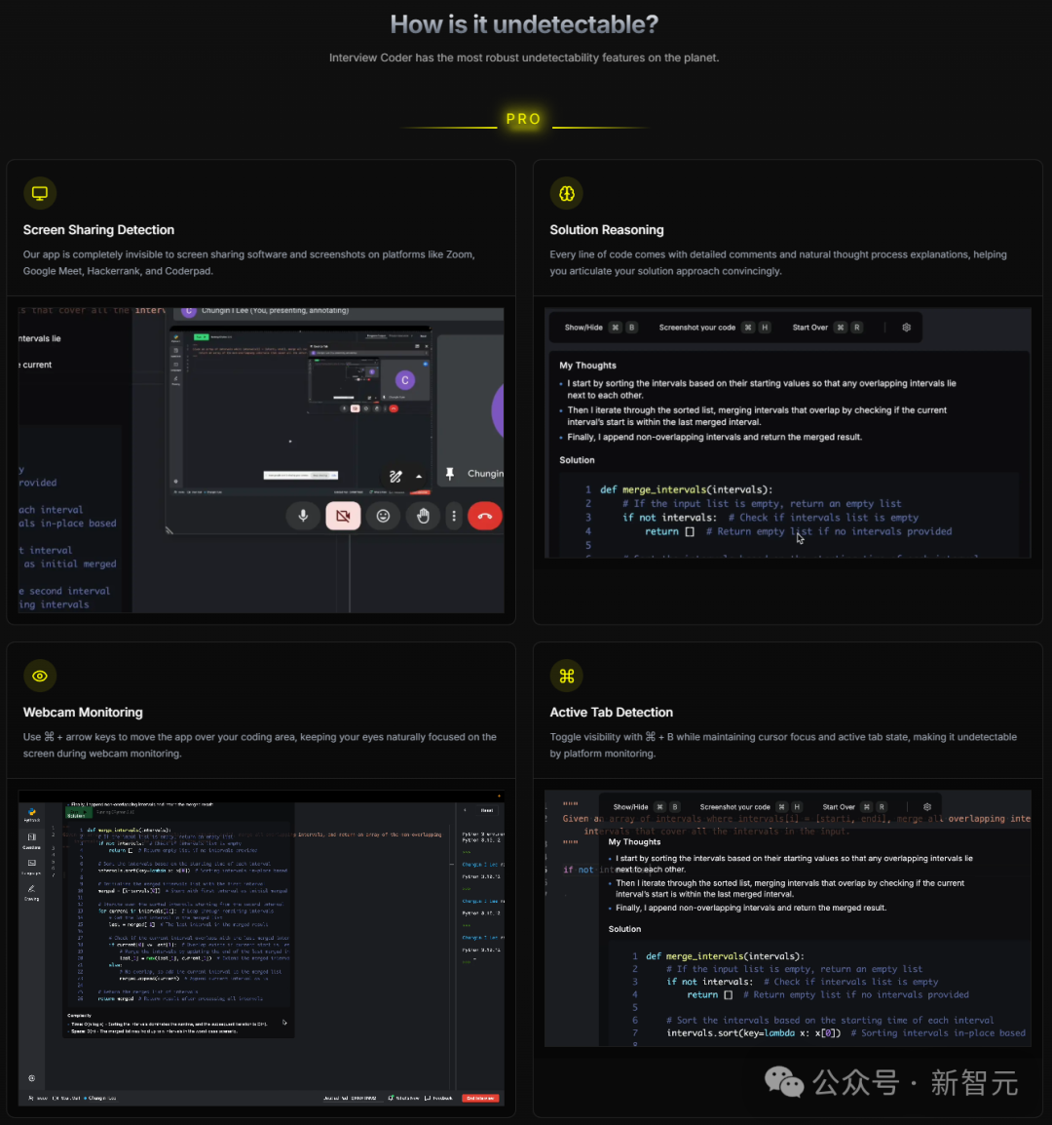Click the Active Tab Detection heading

(611, 713)
